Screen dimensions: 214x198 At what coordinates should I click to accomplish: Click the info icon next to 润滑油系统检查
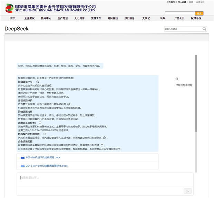click(x=40, y=123)
